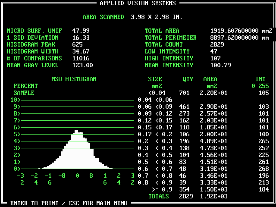The image size is (276, 207).
Task: Select the comparisons value 11016
Action: click(x=81, y=58)
